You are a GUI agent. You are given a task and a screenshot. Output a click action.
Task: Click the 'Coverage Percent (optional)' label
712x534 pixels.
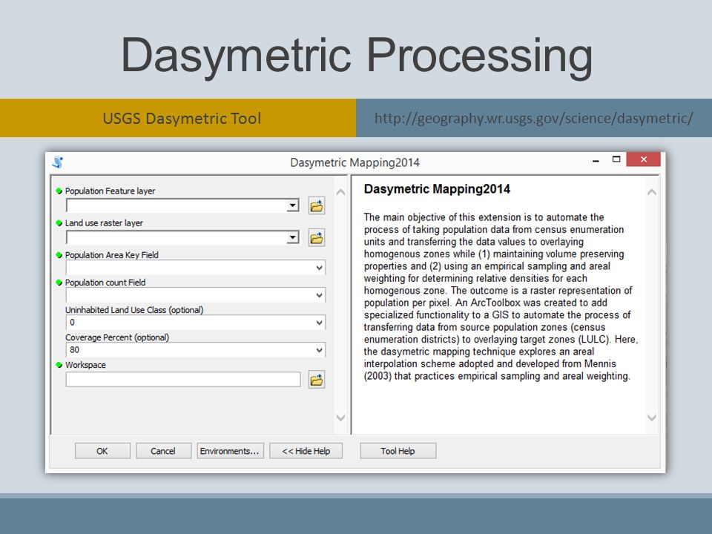coord(117,337)
